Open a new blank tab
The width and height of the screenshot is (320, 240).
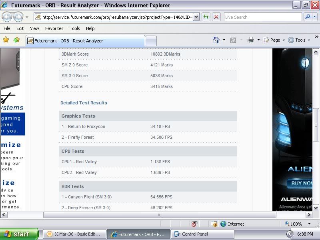tap(151, 41)
